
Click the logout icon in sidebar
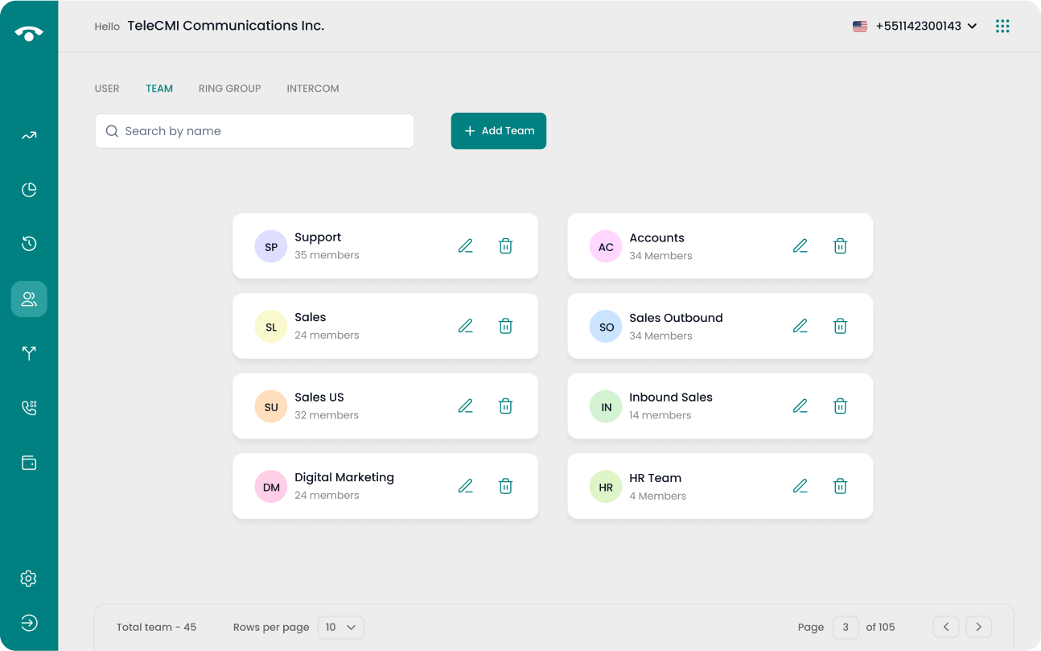point(29,623)
